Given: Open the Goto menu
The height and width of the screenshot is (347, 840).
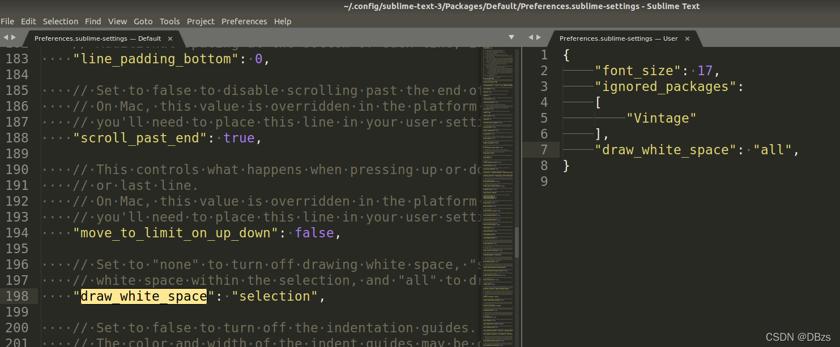Looking at the screenshot, I should (143, 21).
